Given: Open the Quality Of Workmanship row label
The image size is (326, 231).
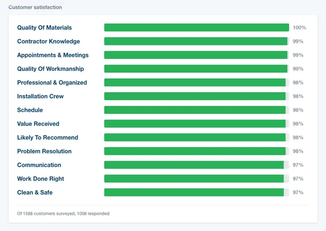Looking at the screenshot, I should [50, 69].
